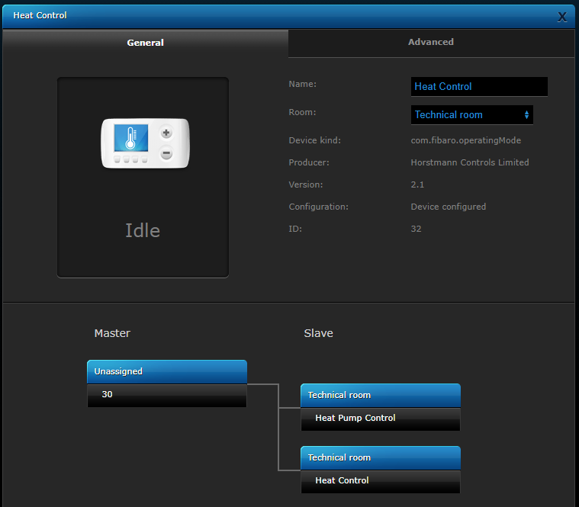The height and width of the screenshot is (507, 579).
Task: Select Technical room header above slave Heat Control
Action: (x=381, y=457)
